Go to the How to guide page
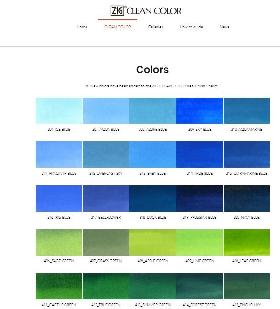Viewport: 280px width, 309px height. 191,27
